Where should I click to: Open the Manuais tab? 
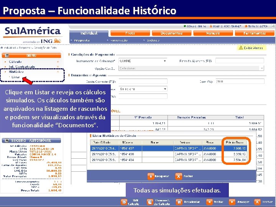[213, 33]
